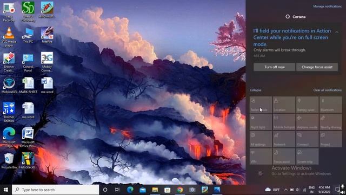Open Connect quick action tile
Screen dimensions: 346x195
[307, 139]
